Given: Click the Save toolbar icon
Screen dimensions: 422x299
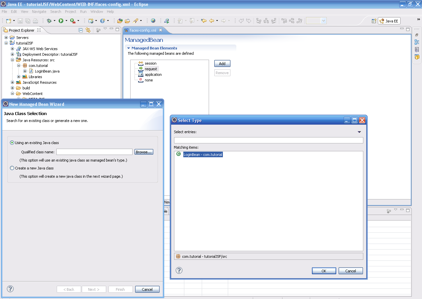Looking at the screenshot, I should [x=20, y=21].
